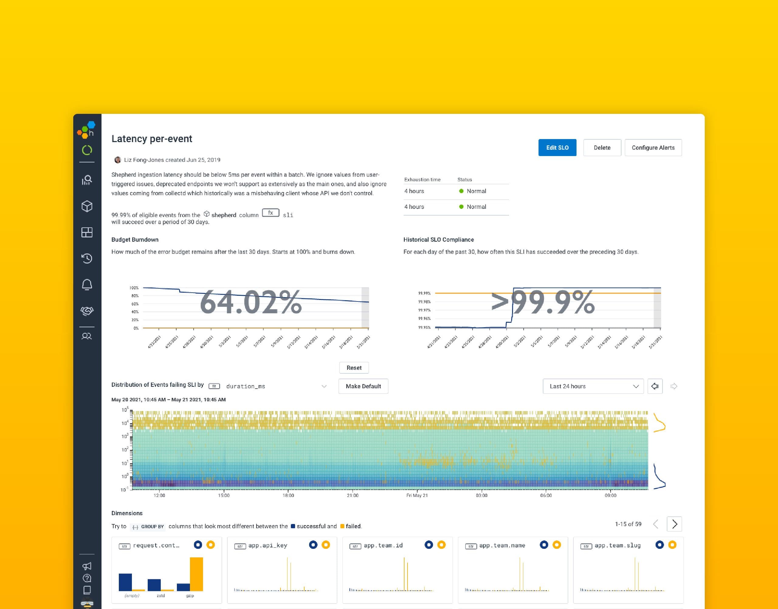
Task: Click the Edit SLO button
Action: (x=557, y=148)
